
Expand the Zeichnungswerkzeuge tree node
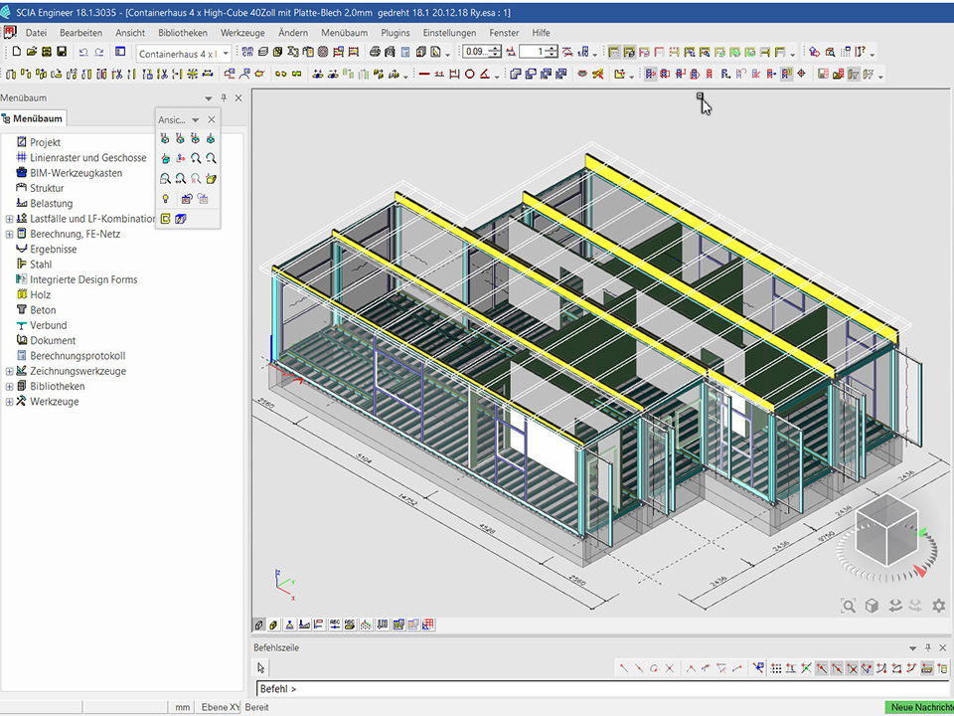[10, 371]
